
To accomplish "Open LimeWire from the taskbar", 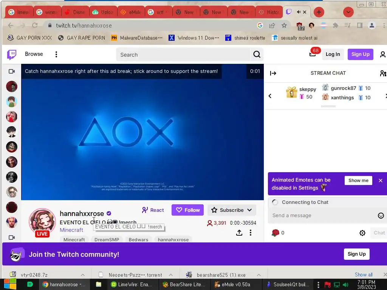I will [x=133, y=284].
